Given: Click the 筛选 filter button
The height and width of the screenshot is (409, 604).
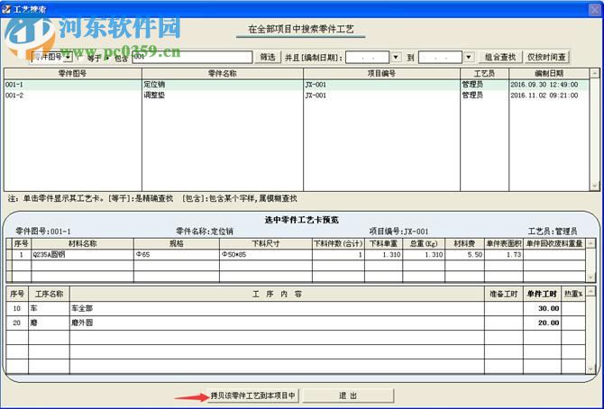Looking at the screenshot, I should (268, 57).
